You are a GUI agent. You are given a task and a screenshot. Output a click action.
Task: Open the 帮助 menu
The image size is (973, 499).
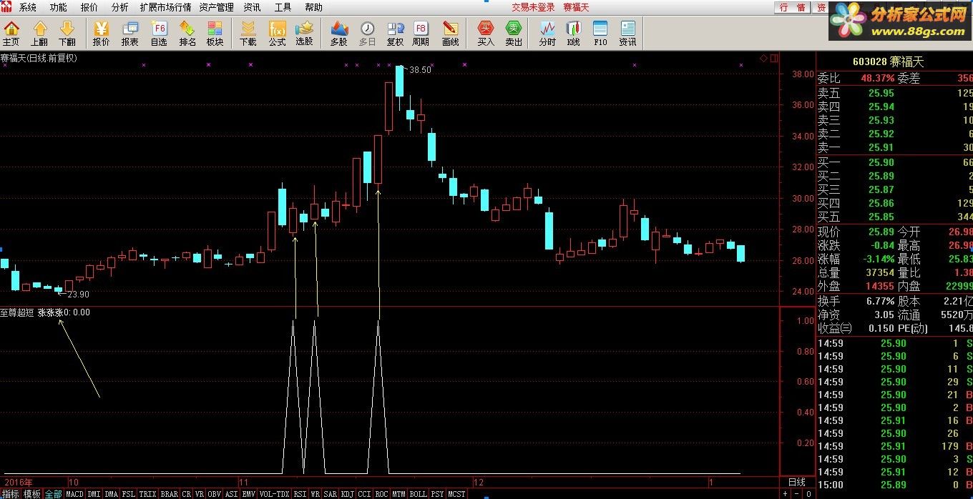[313, 7]
